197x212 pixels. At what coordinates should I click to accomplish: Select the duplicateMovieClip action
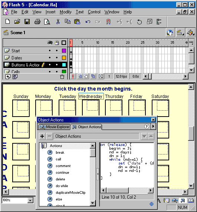point(70,193)
